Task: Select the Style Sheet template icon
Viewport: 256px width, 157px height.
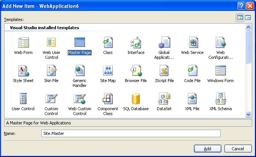Action: pyautogui.click(x=23, y=70)
